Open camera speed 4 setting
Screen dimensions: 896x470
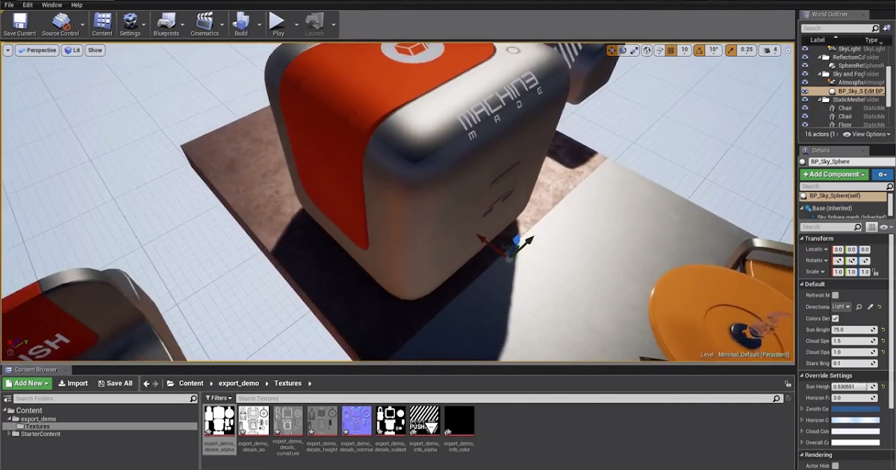click(769, 50)
